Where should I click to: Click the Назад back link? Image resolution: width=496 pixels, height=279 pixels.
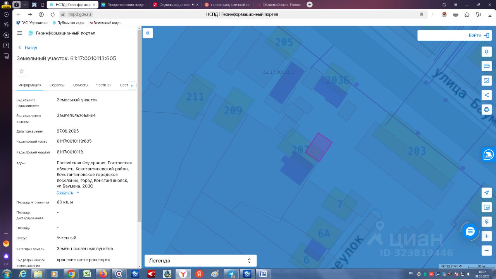(28, 48)
